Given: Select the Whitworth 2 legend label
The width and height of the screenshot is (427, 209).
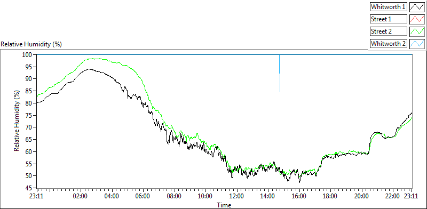Looking at the screenshot, I should click(389, 44).
